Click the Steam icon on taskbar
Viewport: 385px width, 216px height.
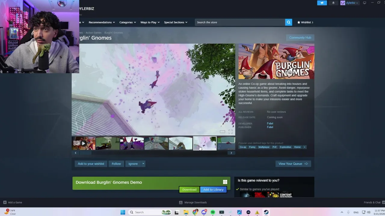pos(266,212)
